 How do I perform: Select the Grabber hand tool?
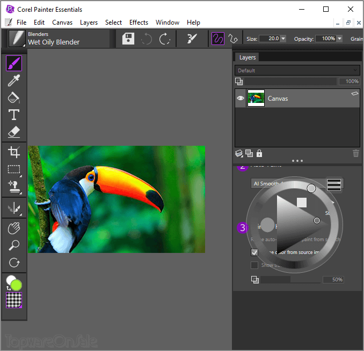click(x=14, y=228)
